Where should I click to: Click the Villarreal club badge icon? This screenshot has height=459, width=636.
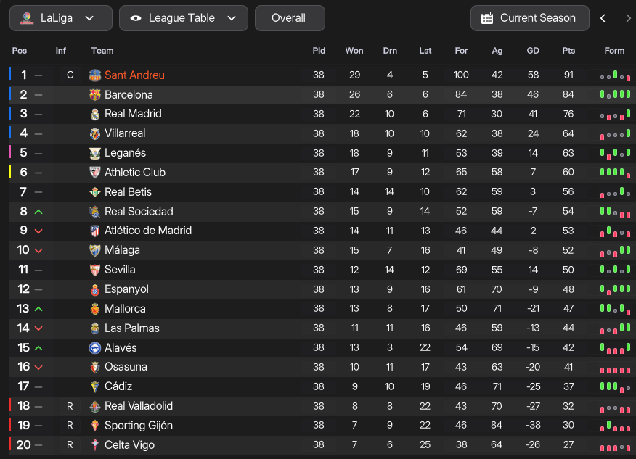click(94, 133)
